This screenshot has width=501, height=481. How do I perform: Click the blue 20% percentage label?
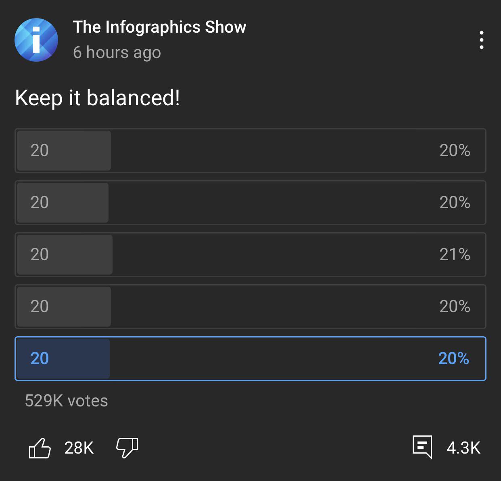454,358
